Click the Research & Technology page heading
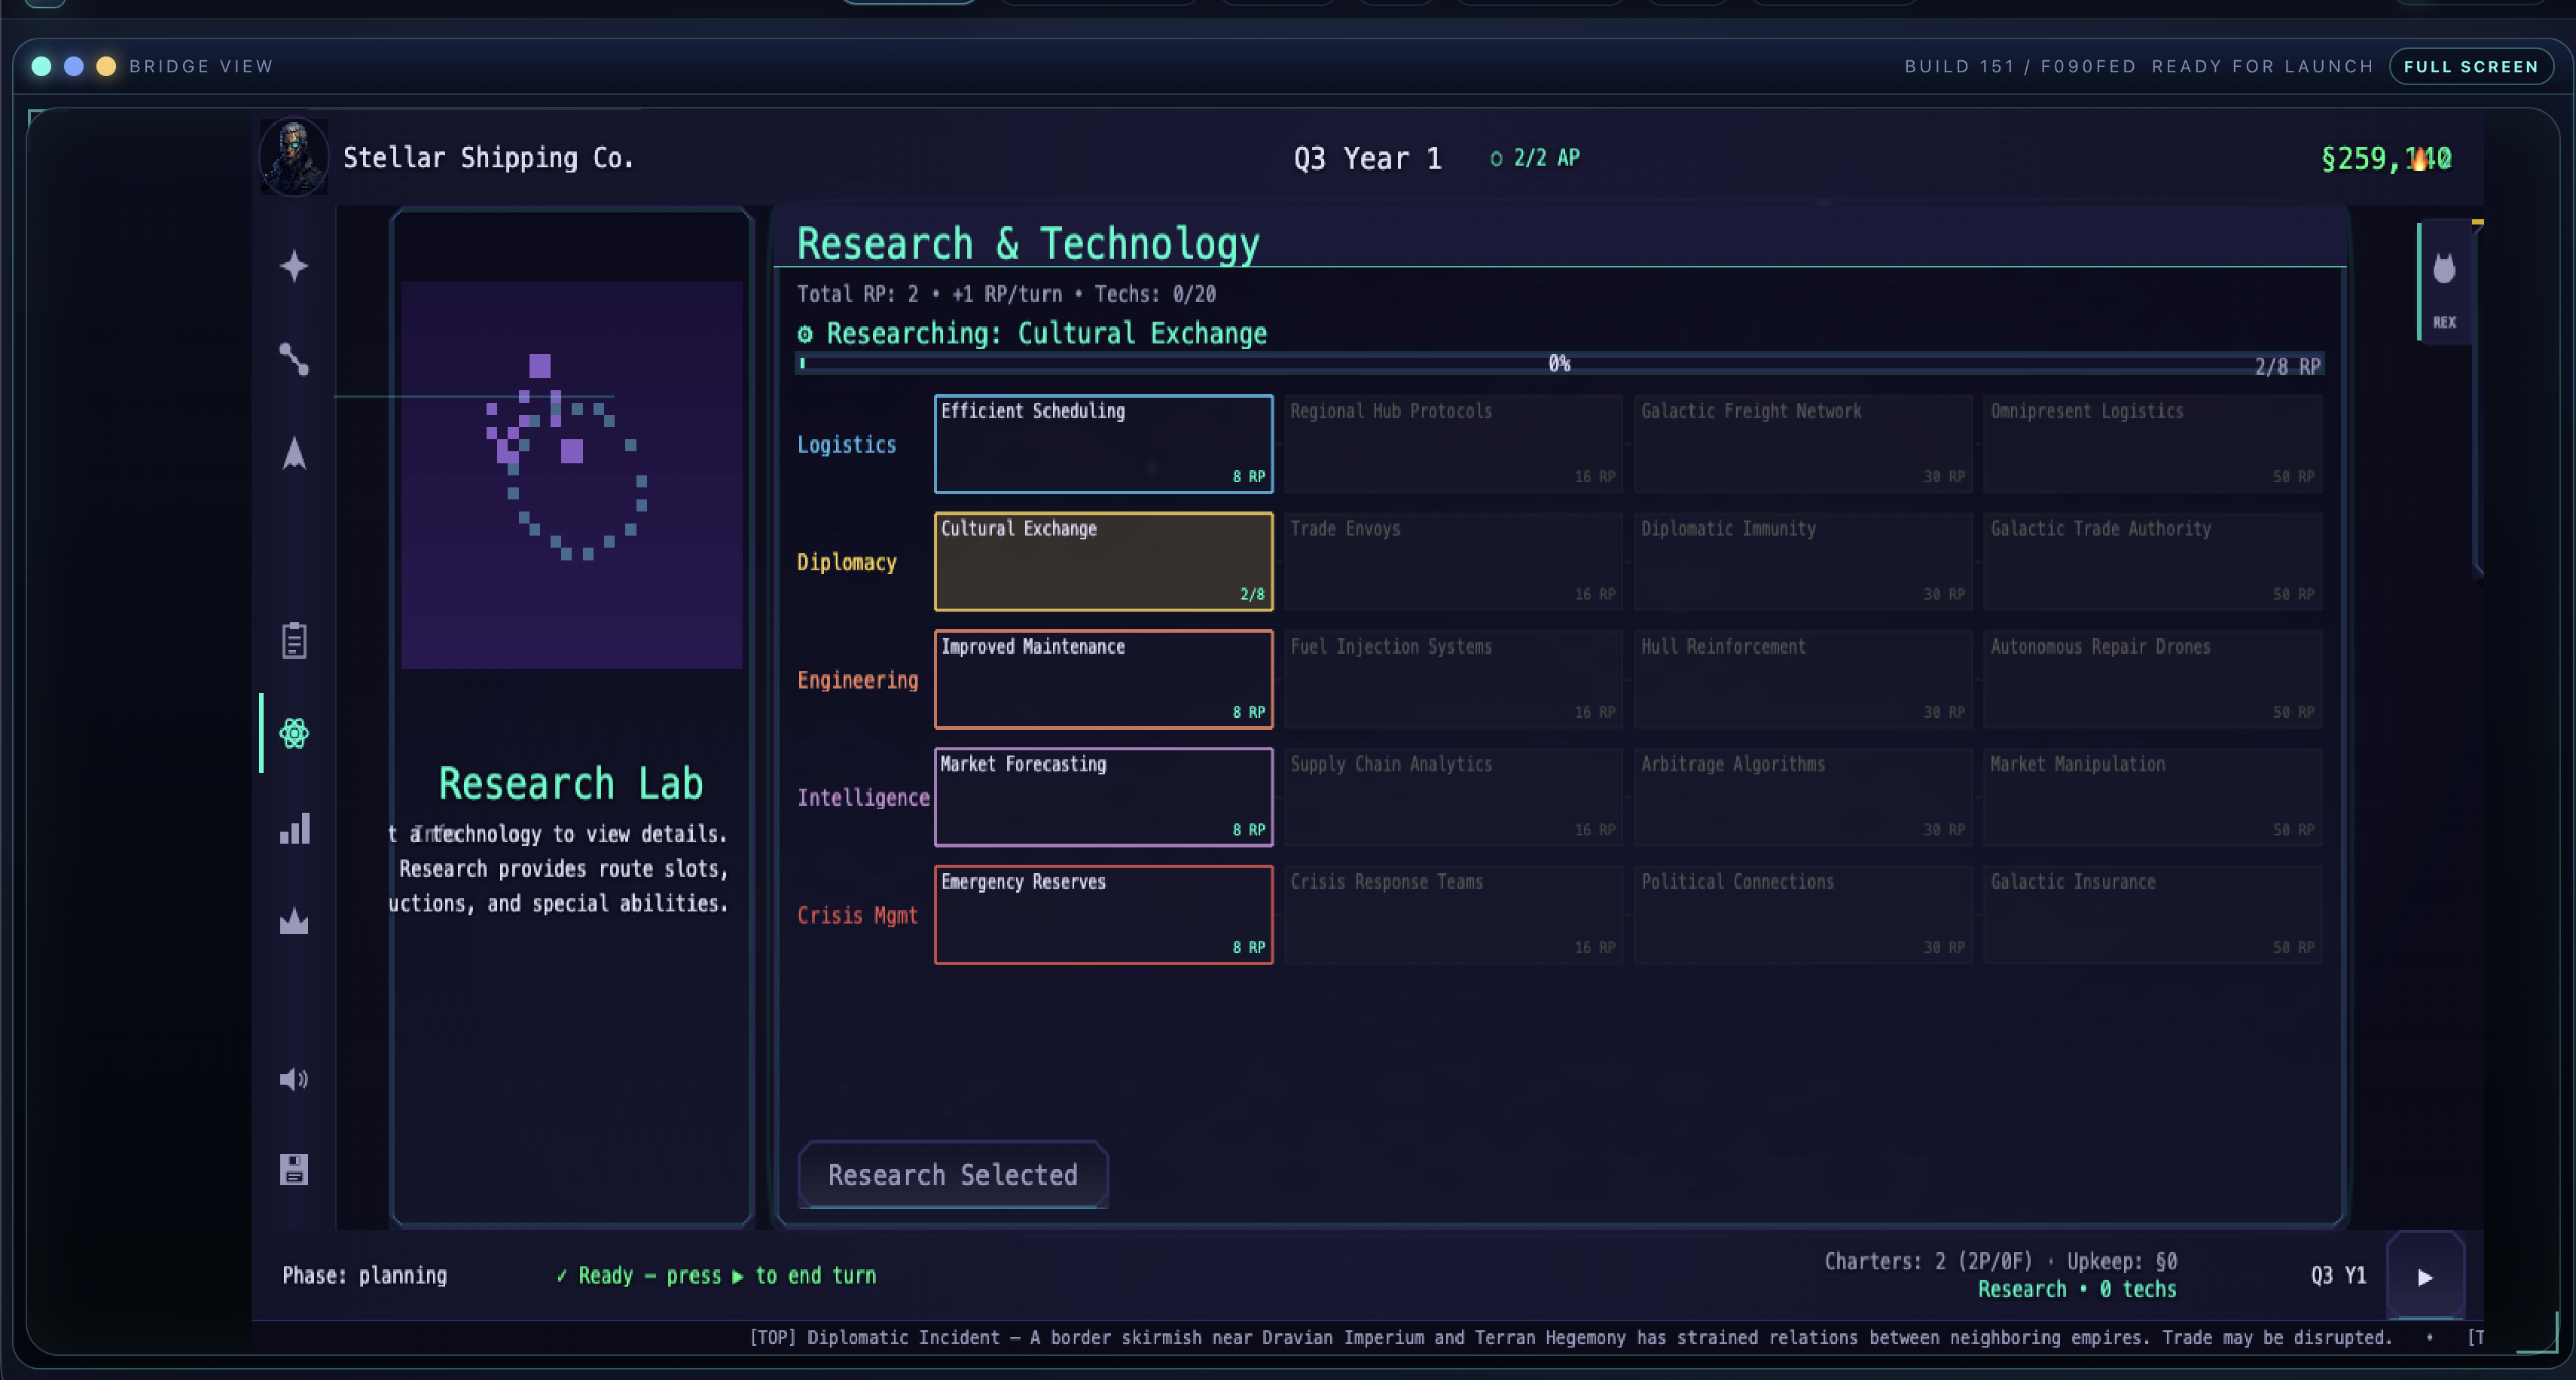Screen dimensions: 2576x1380 click(x=1028, y=243)
